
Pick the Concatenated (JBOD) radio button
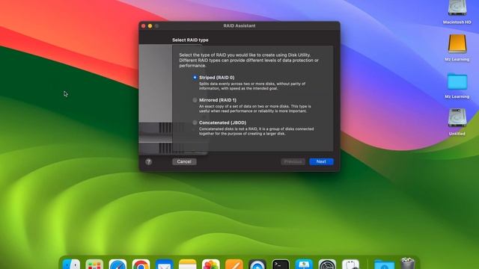pos(195,123)
